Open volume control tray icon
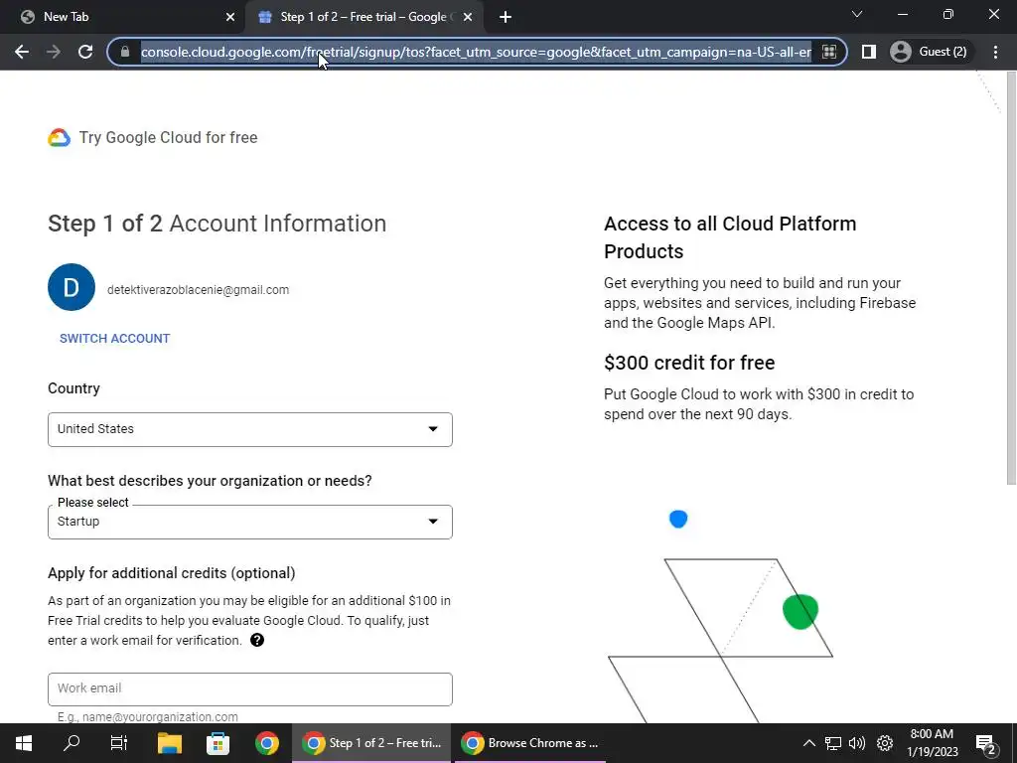The image size is (1017, 763). coord(857,743)
